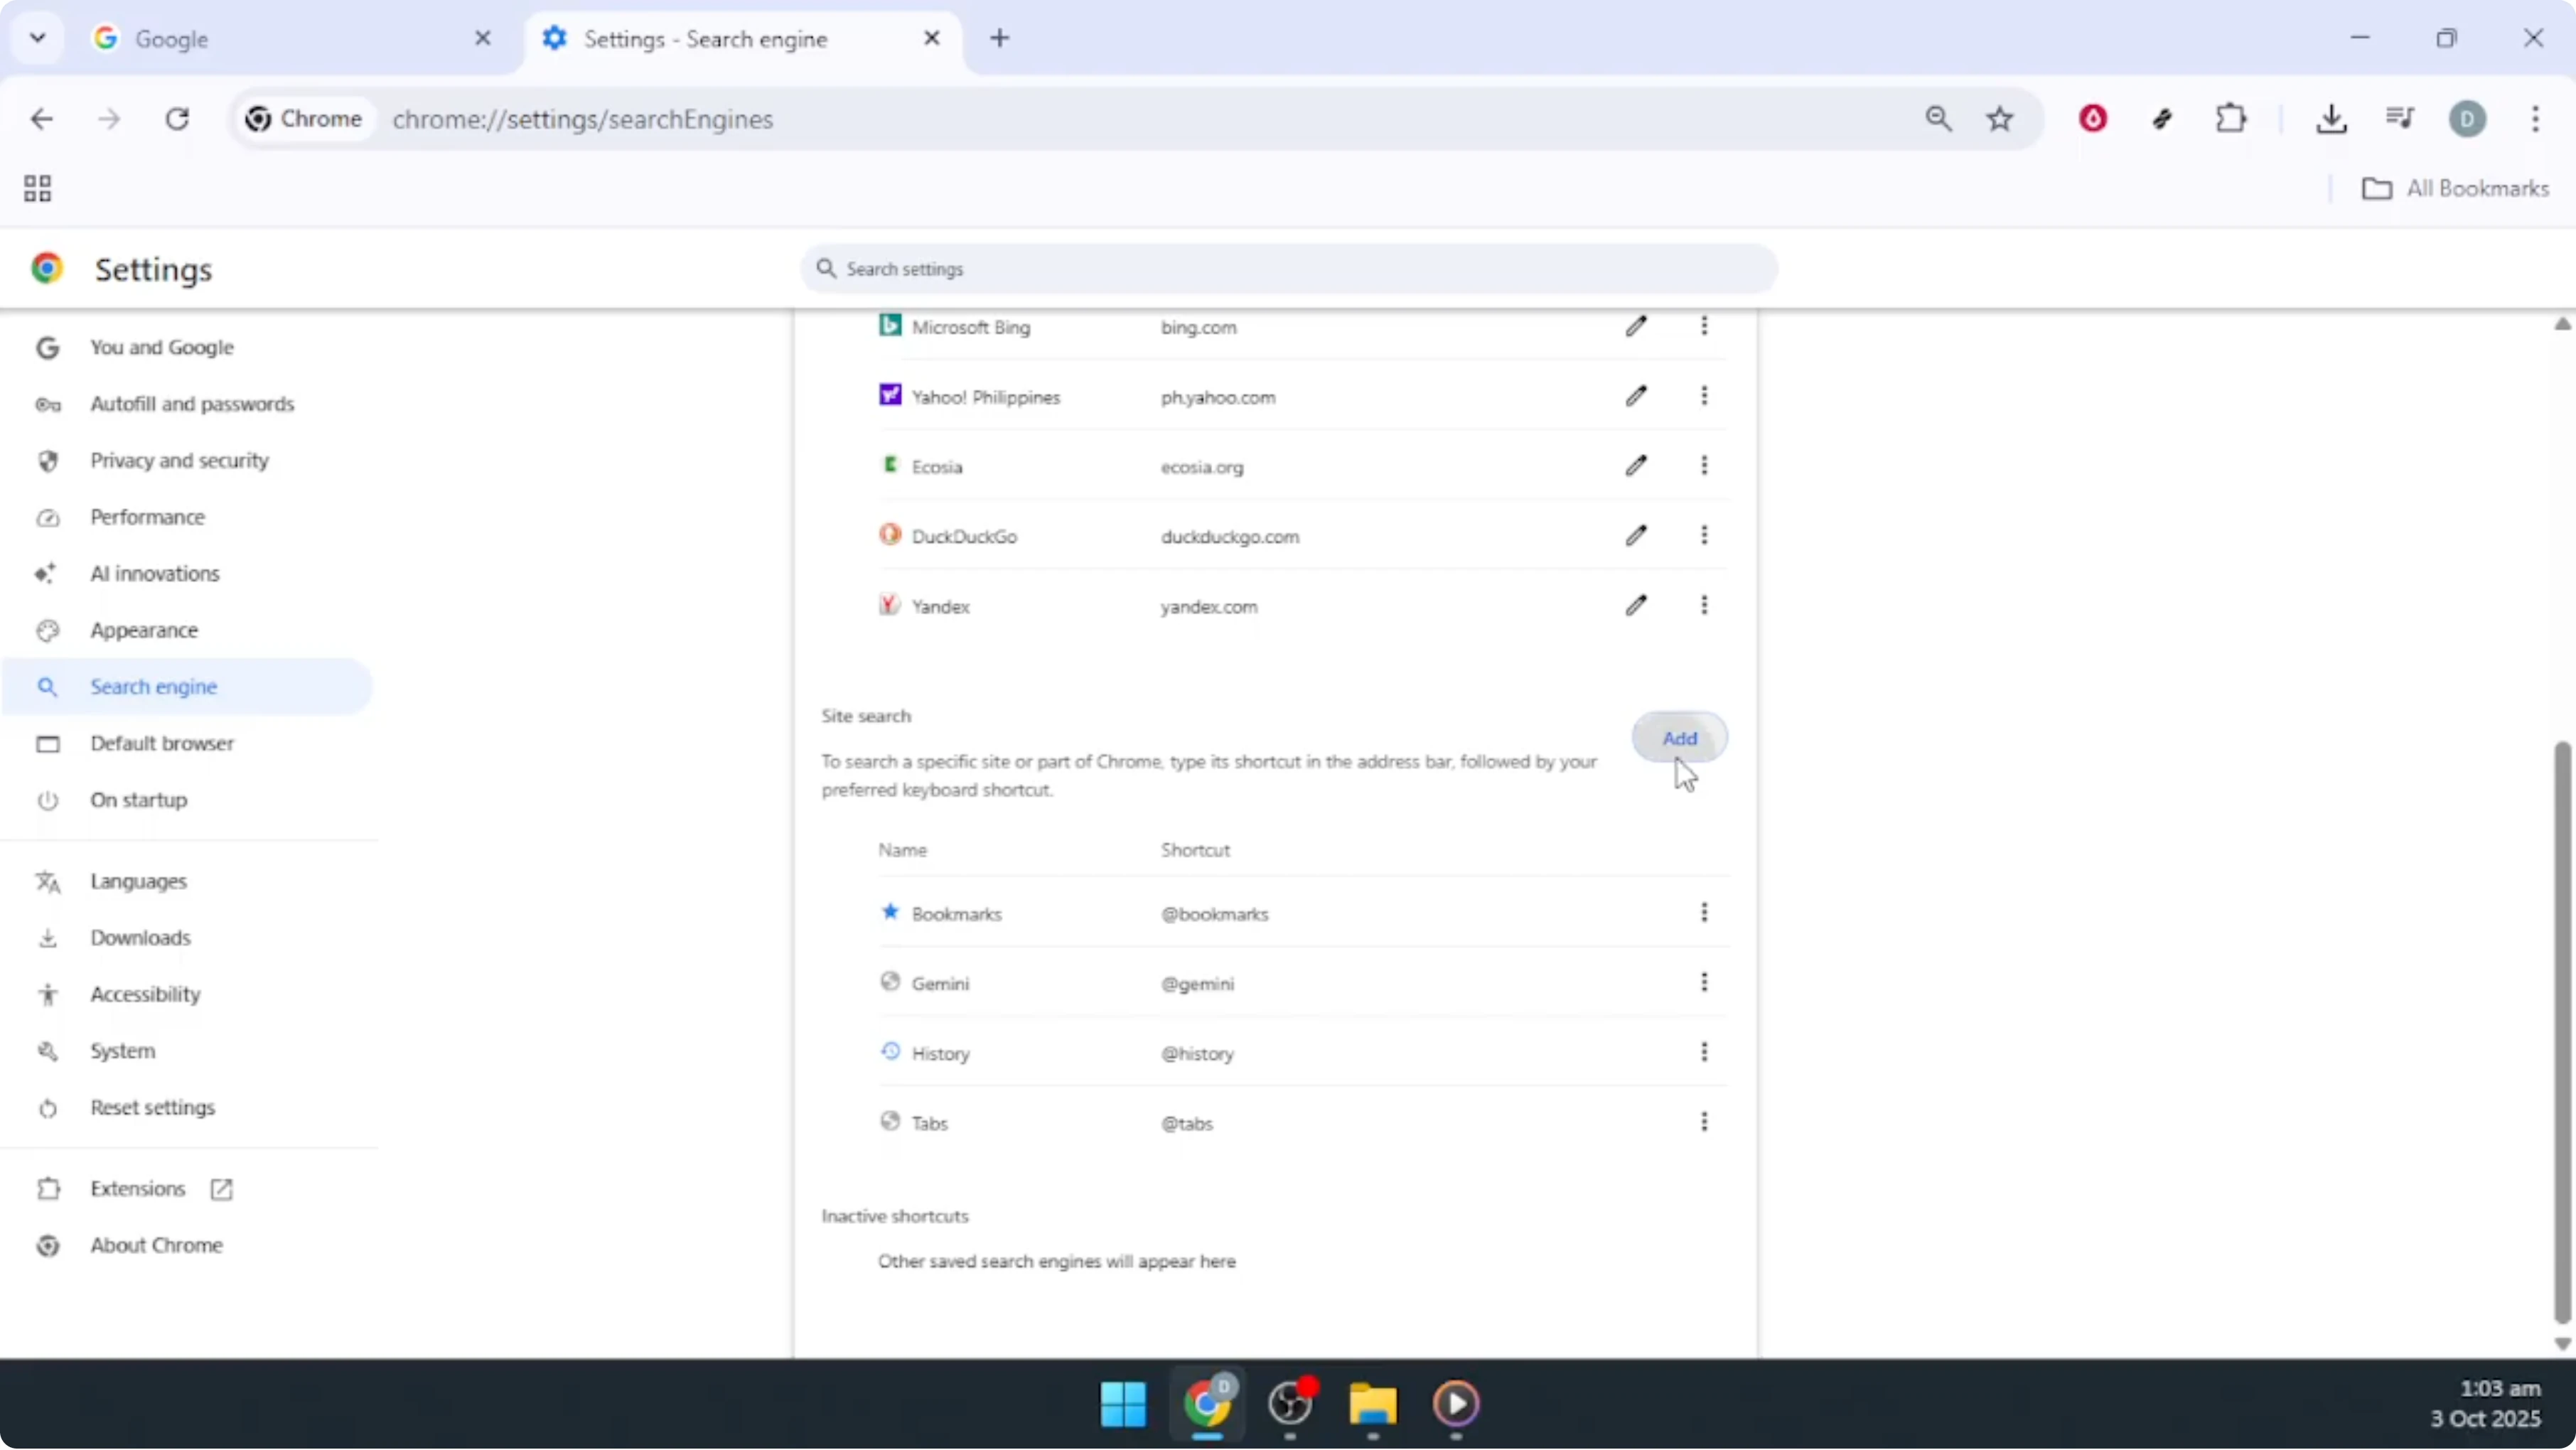Select Performance in the sidebar
This screenshot has width=2576, height=1450.
point(186,517)
